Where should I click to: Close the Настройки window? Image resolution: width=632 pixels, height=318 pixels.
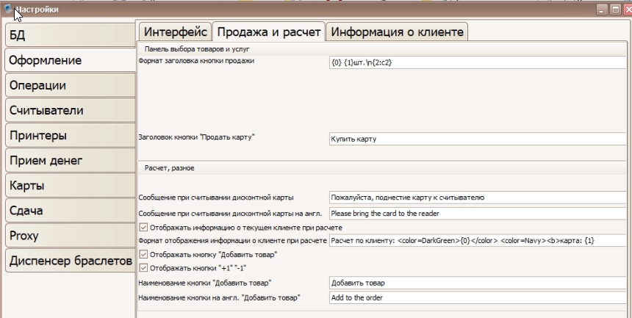pos(628,10)
